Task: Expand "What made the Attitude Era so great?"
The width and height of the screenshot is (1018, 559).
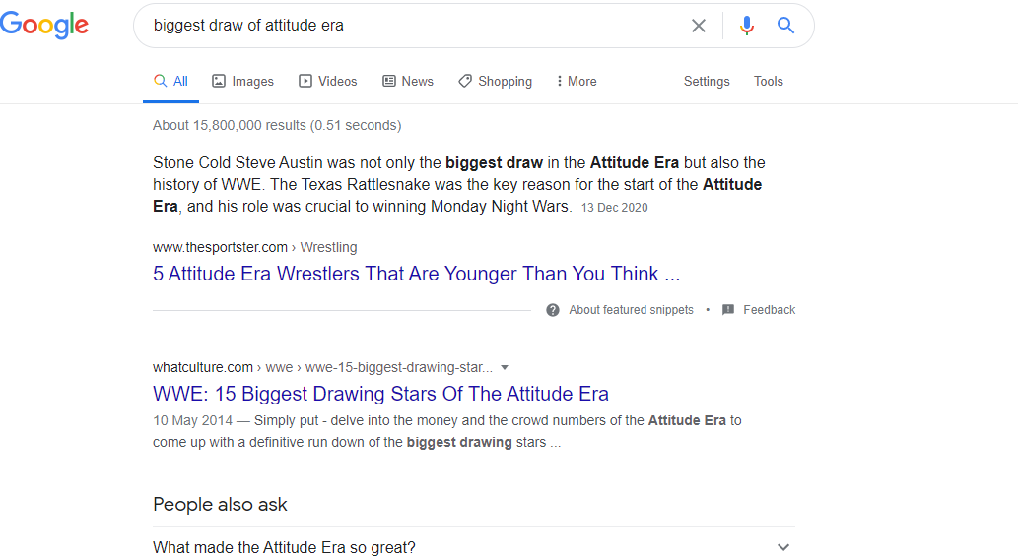Action: (x=783, y=547)
